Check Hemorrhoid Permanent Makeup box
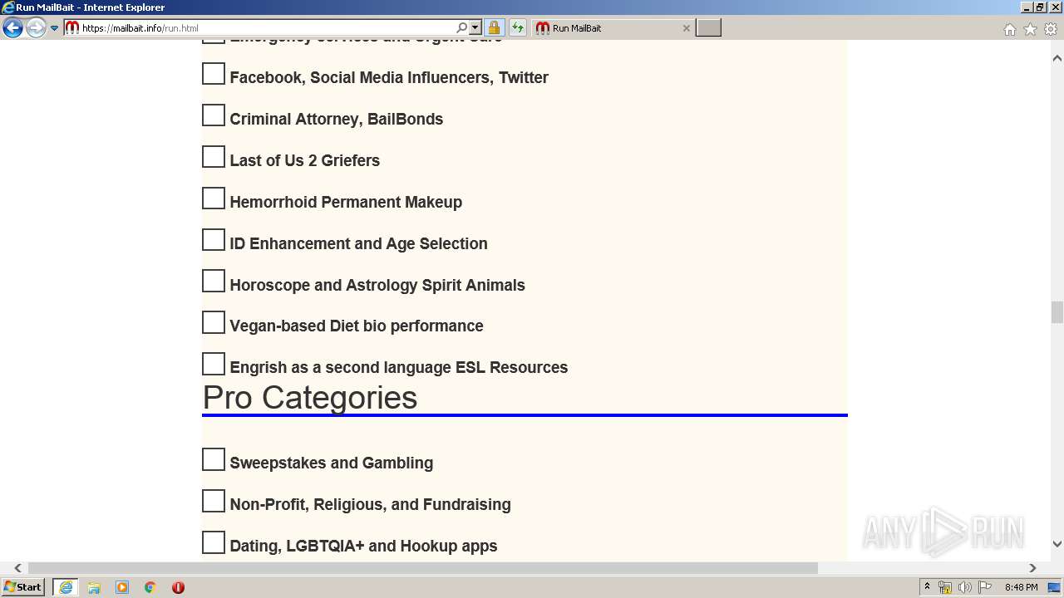Image resolution: width=1064 pixels, height=598 pixels. click(214, 199)
